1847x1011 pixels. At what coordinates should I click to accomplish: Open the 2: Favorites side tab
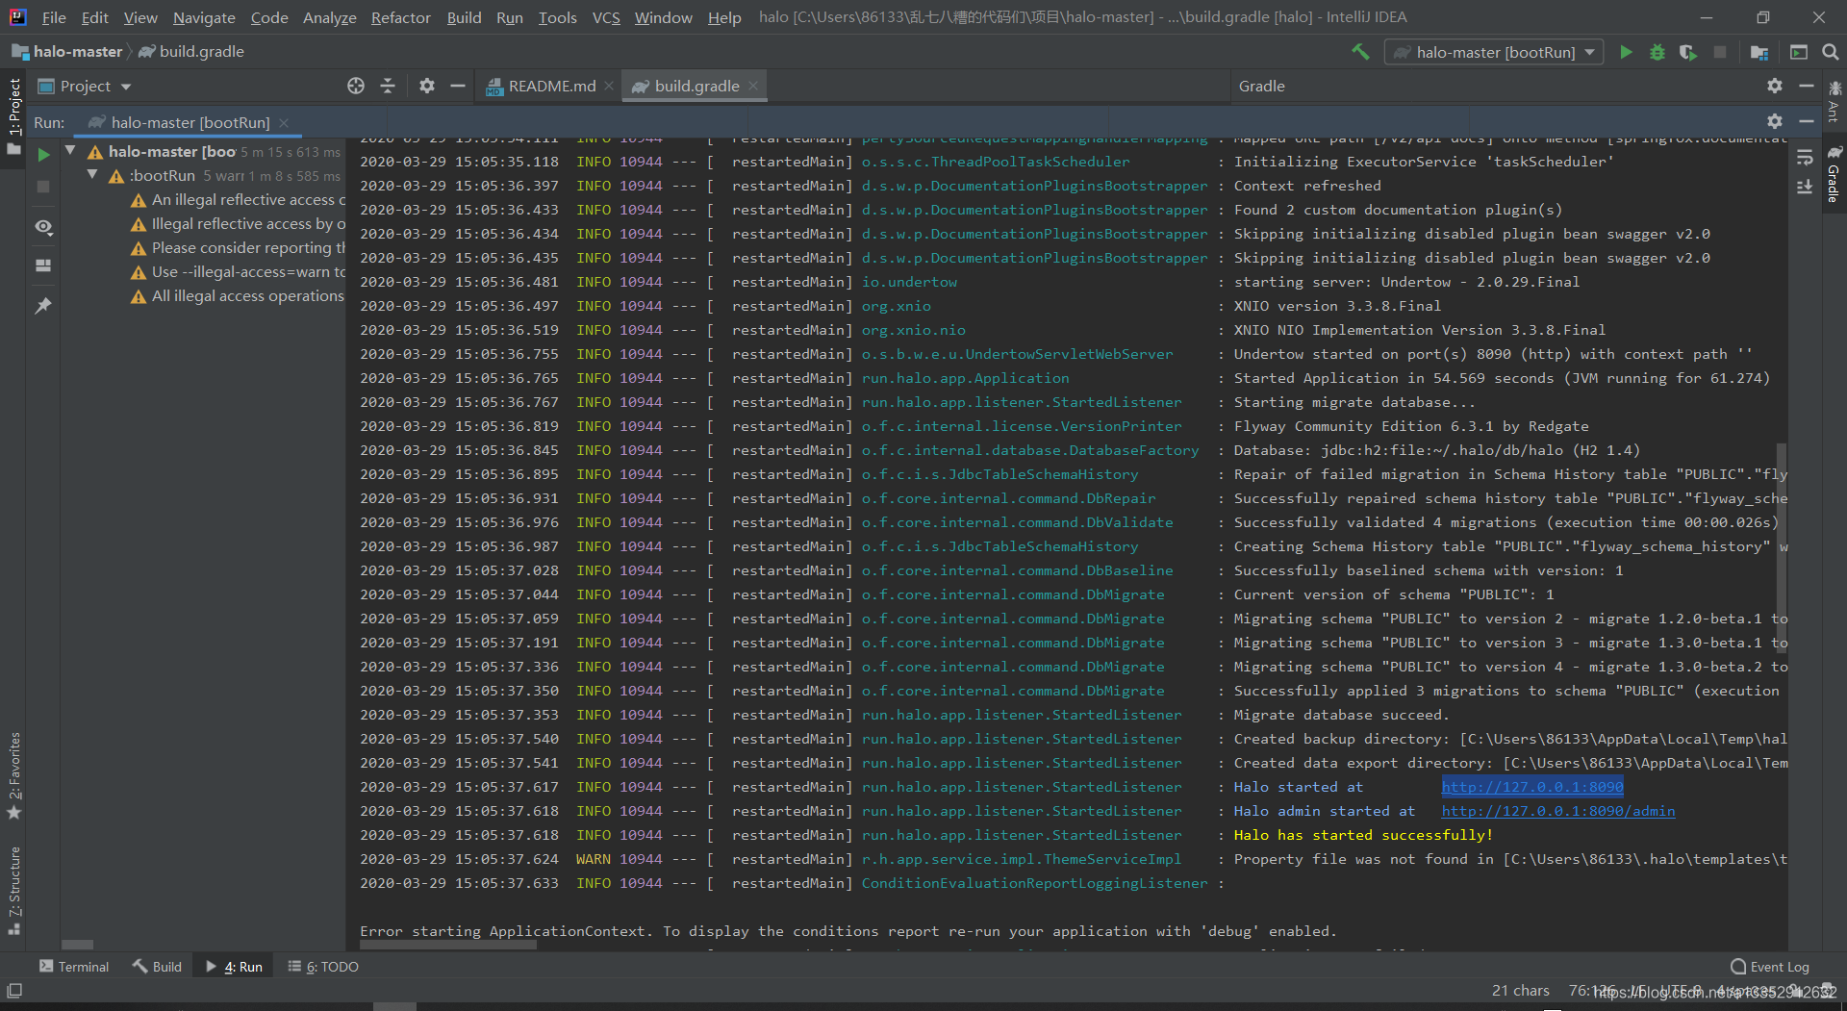(13, 777)
